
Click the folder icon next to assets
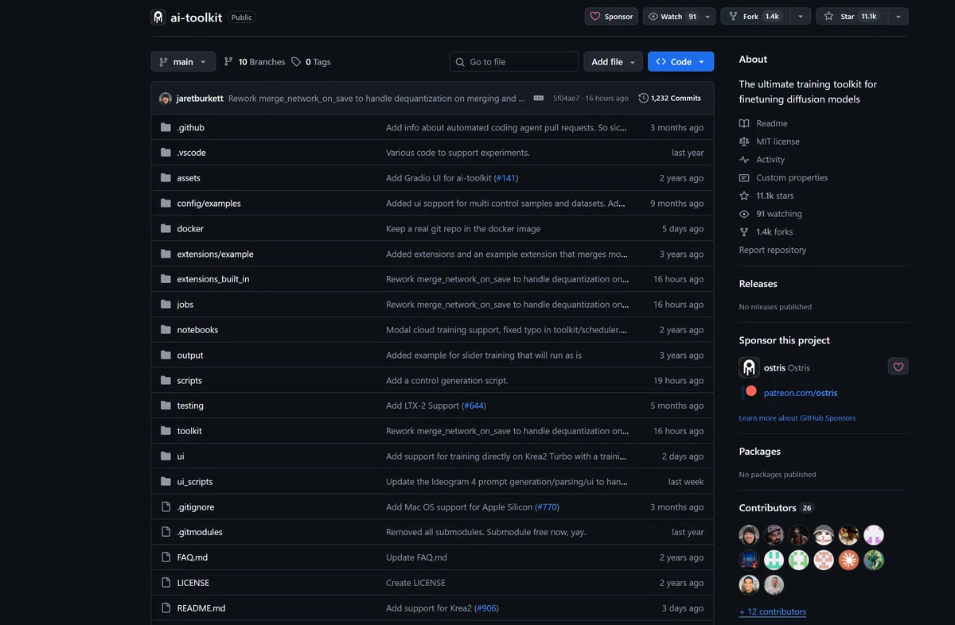click(x=166, y=178)
